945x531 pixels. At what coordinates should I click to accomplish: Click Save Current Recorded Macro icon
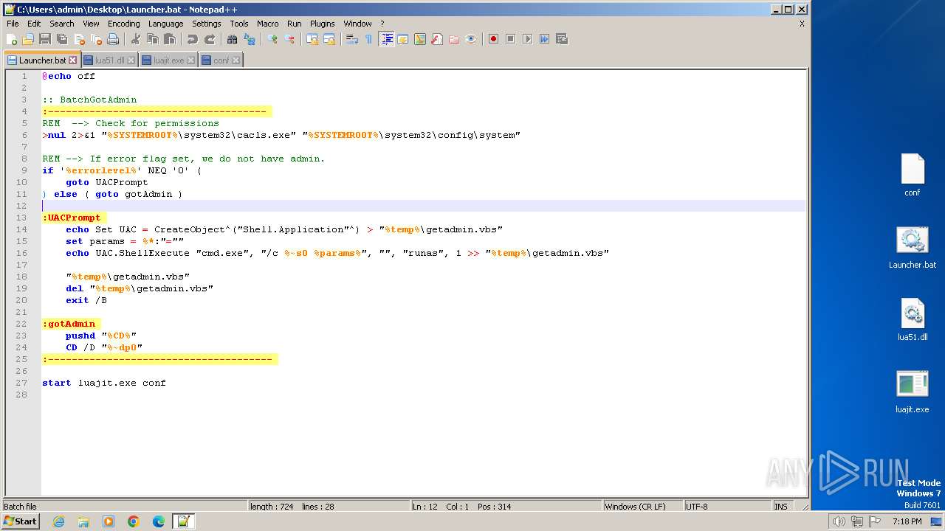(562, 39)
